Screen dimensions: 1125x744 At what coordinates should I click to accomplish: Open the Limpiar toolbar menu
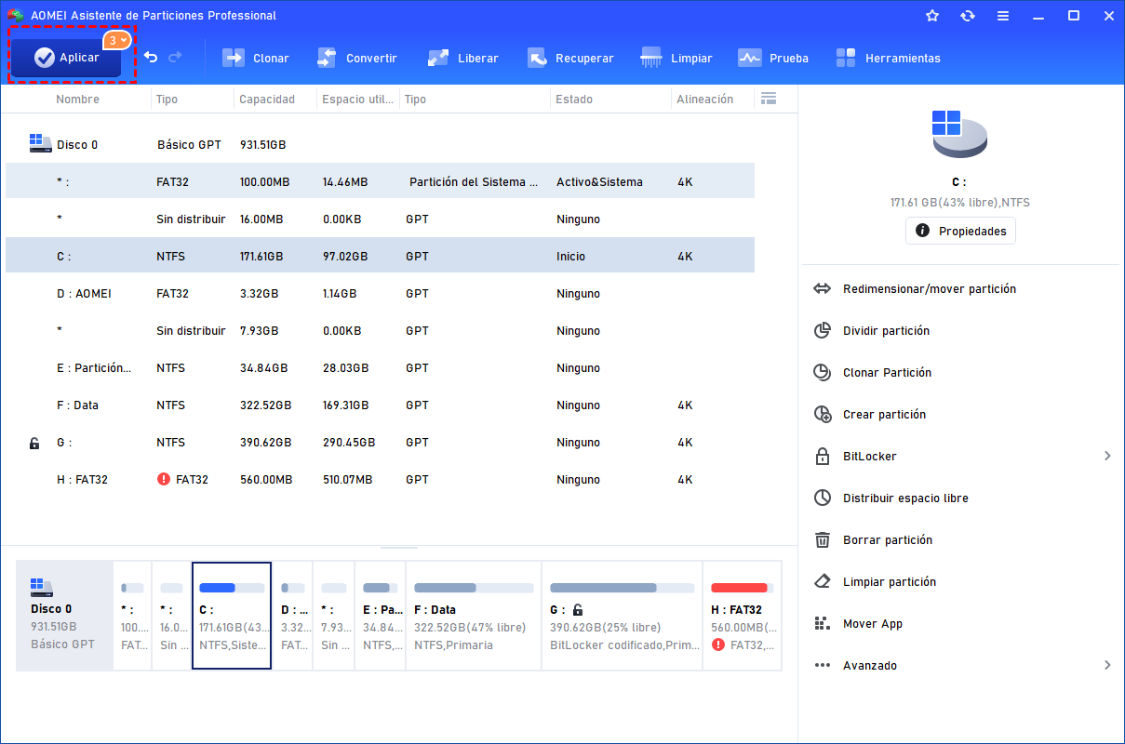click(x=676, y=58)
